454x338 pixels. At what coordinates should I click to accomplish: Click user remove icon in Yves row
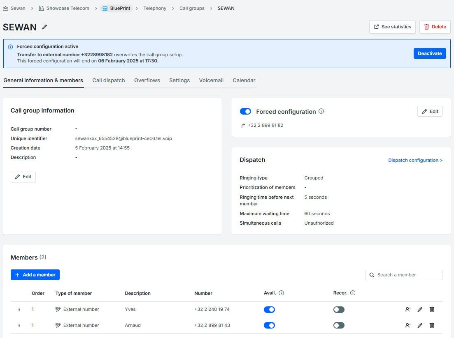407,309
